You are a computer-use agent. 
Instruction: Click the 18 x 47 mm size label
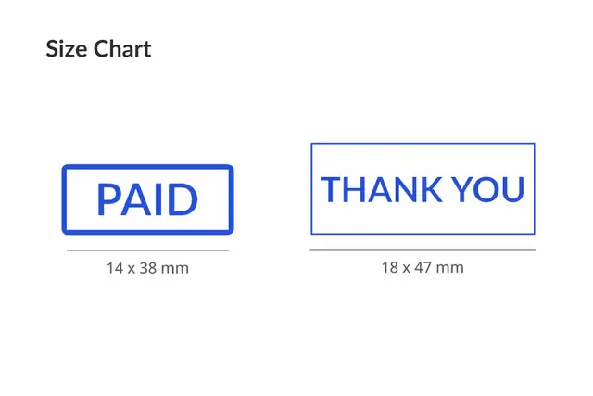pyautogui.click(x=423, y=268)
